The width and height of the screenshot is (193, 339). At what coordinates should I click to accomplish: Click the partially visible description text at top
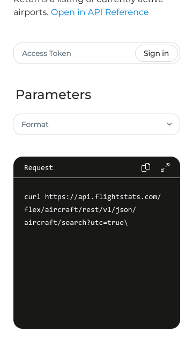pos(88,2)
